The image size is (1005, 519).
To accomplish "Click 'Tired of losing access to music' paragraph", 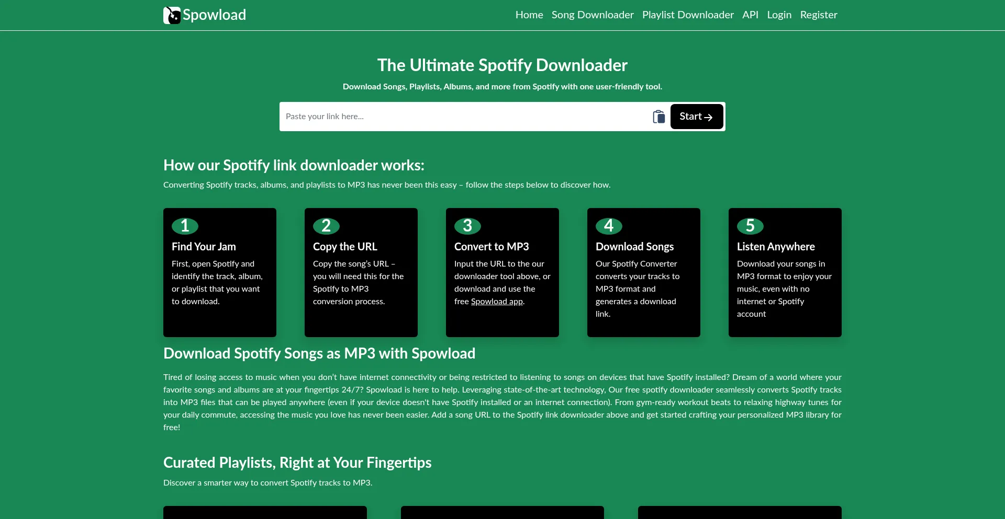I will 502,402.
